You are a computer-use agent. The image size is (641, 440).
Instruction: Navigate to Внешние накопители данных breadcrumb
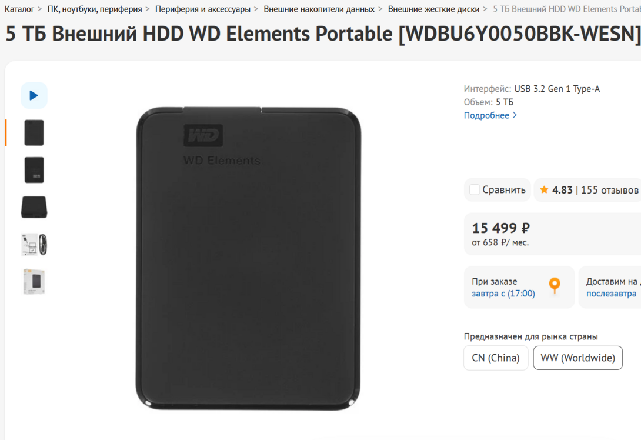[319, 9]
